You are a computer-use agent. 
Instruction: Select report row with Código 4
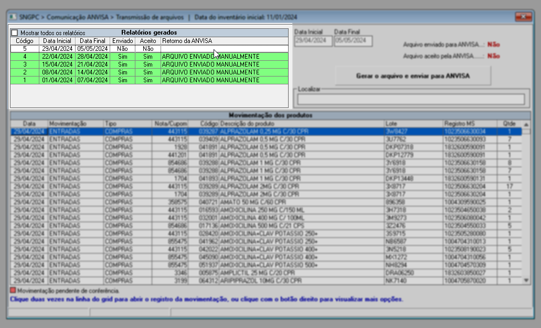pos(149,57)
